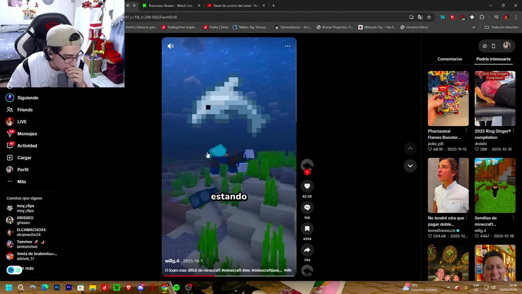This screenshot has height=294, width=522.
Task: Open options for 2025 Ring Dinger card
Action: click(x=513, y=131)
